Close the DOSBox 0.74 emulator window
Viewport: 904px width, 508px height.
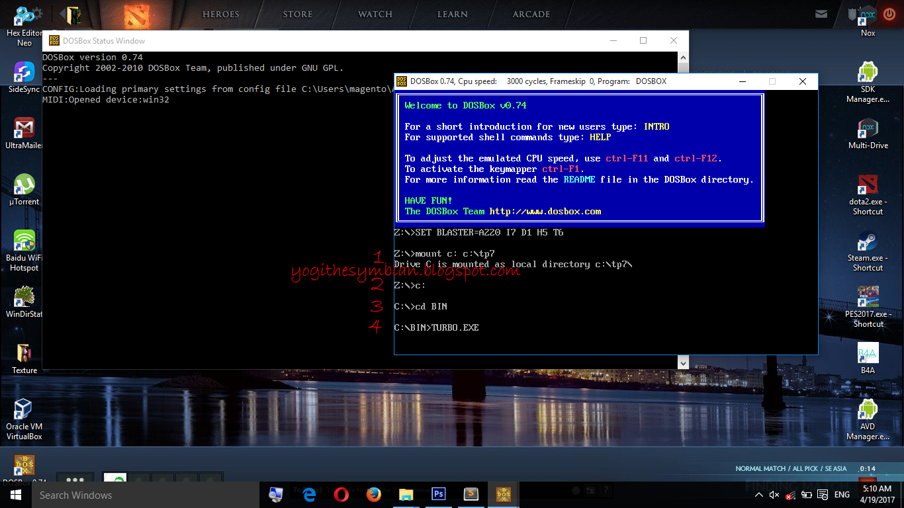(802, 81)
